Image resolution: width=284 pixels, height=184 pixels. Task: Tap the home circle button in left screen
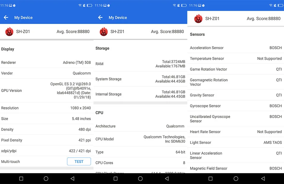click(x=46, y=179)
